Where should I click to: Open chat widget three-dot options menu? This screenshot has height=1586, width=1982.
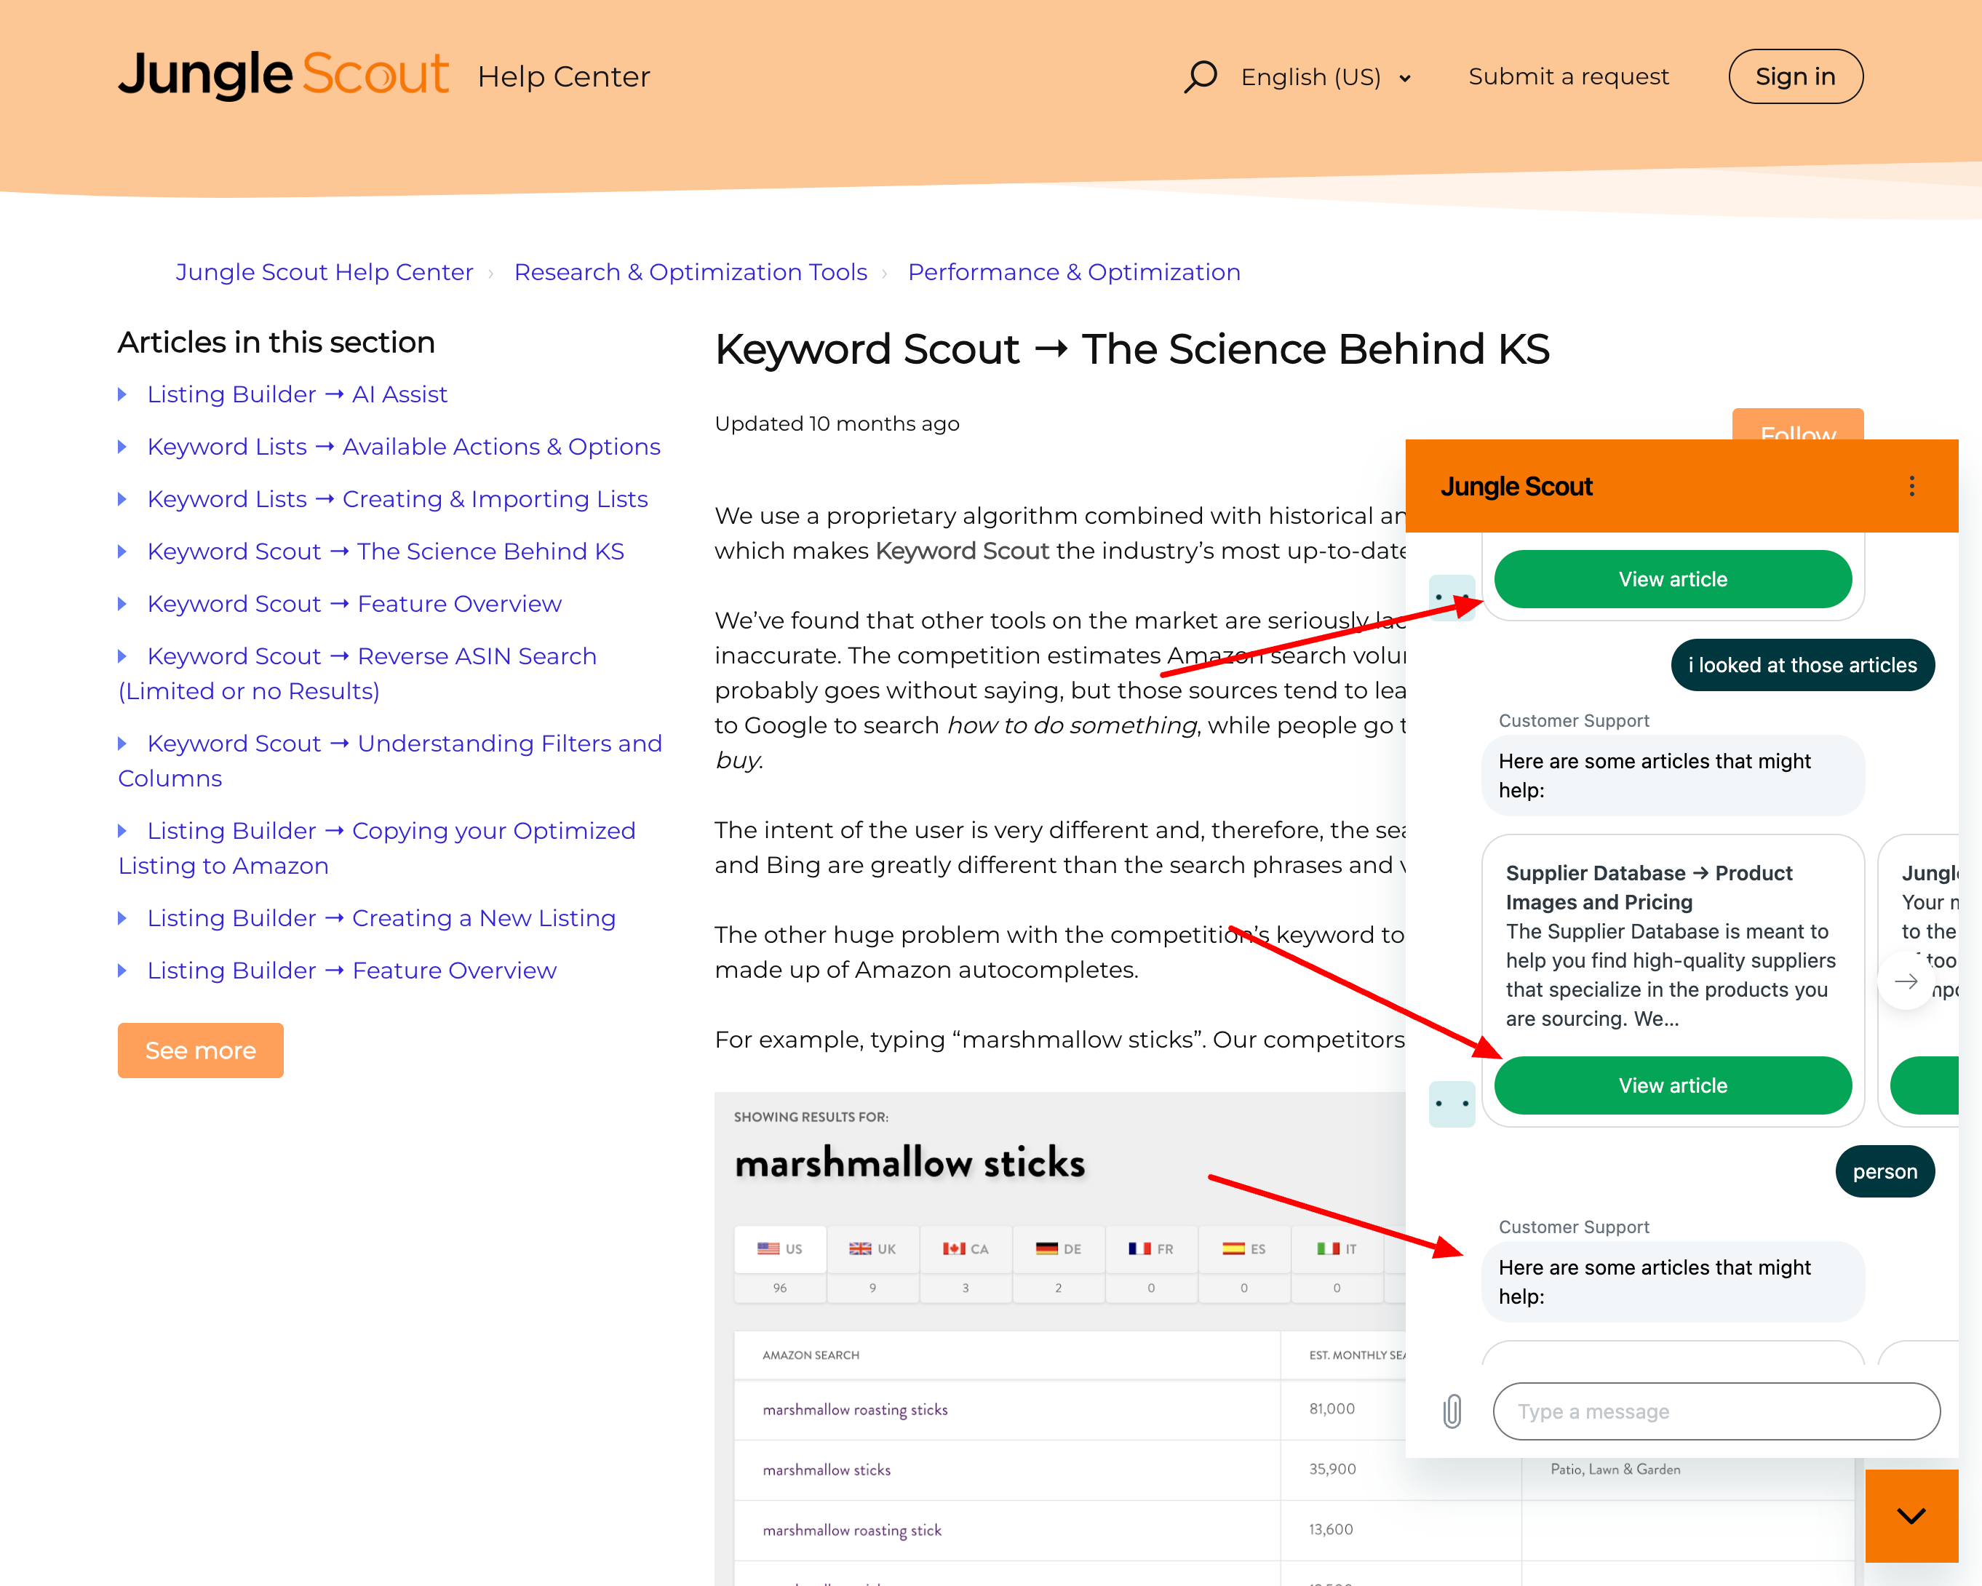[1911, 485]
